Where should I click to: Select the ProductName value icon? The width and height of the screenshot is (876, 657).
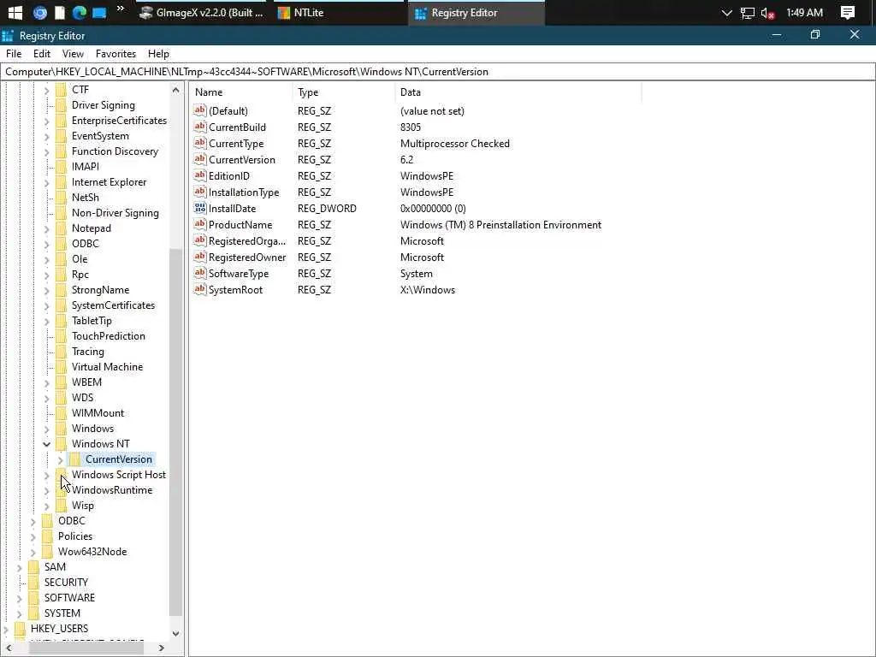(199, 224)
